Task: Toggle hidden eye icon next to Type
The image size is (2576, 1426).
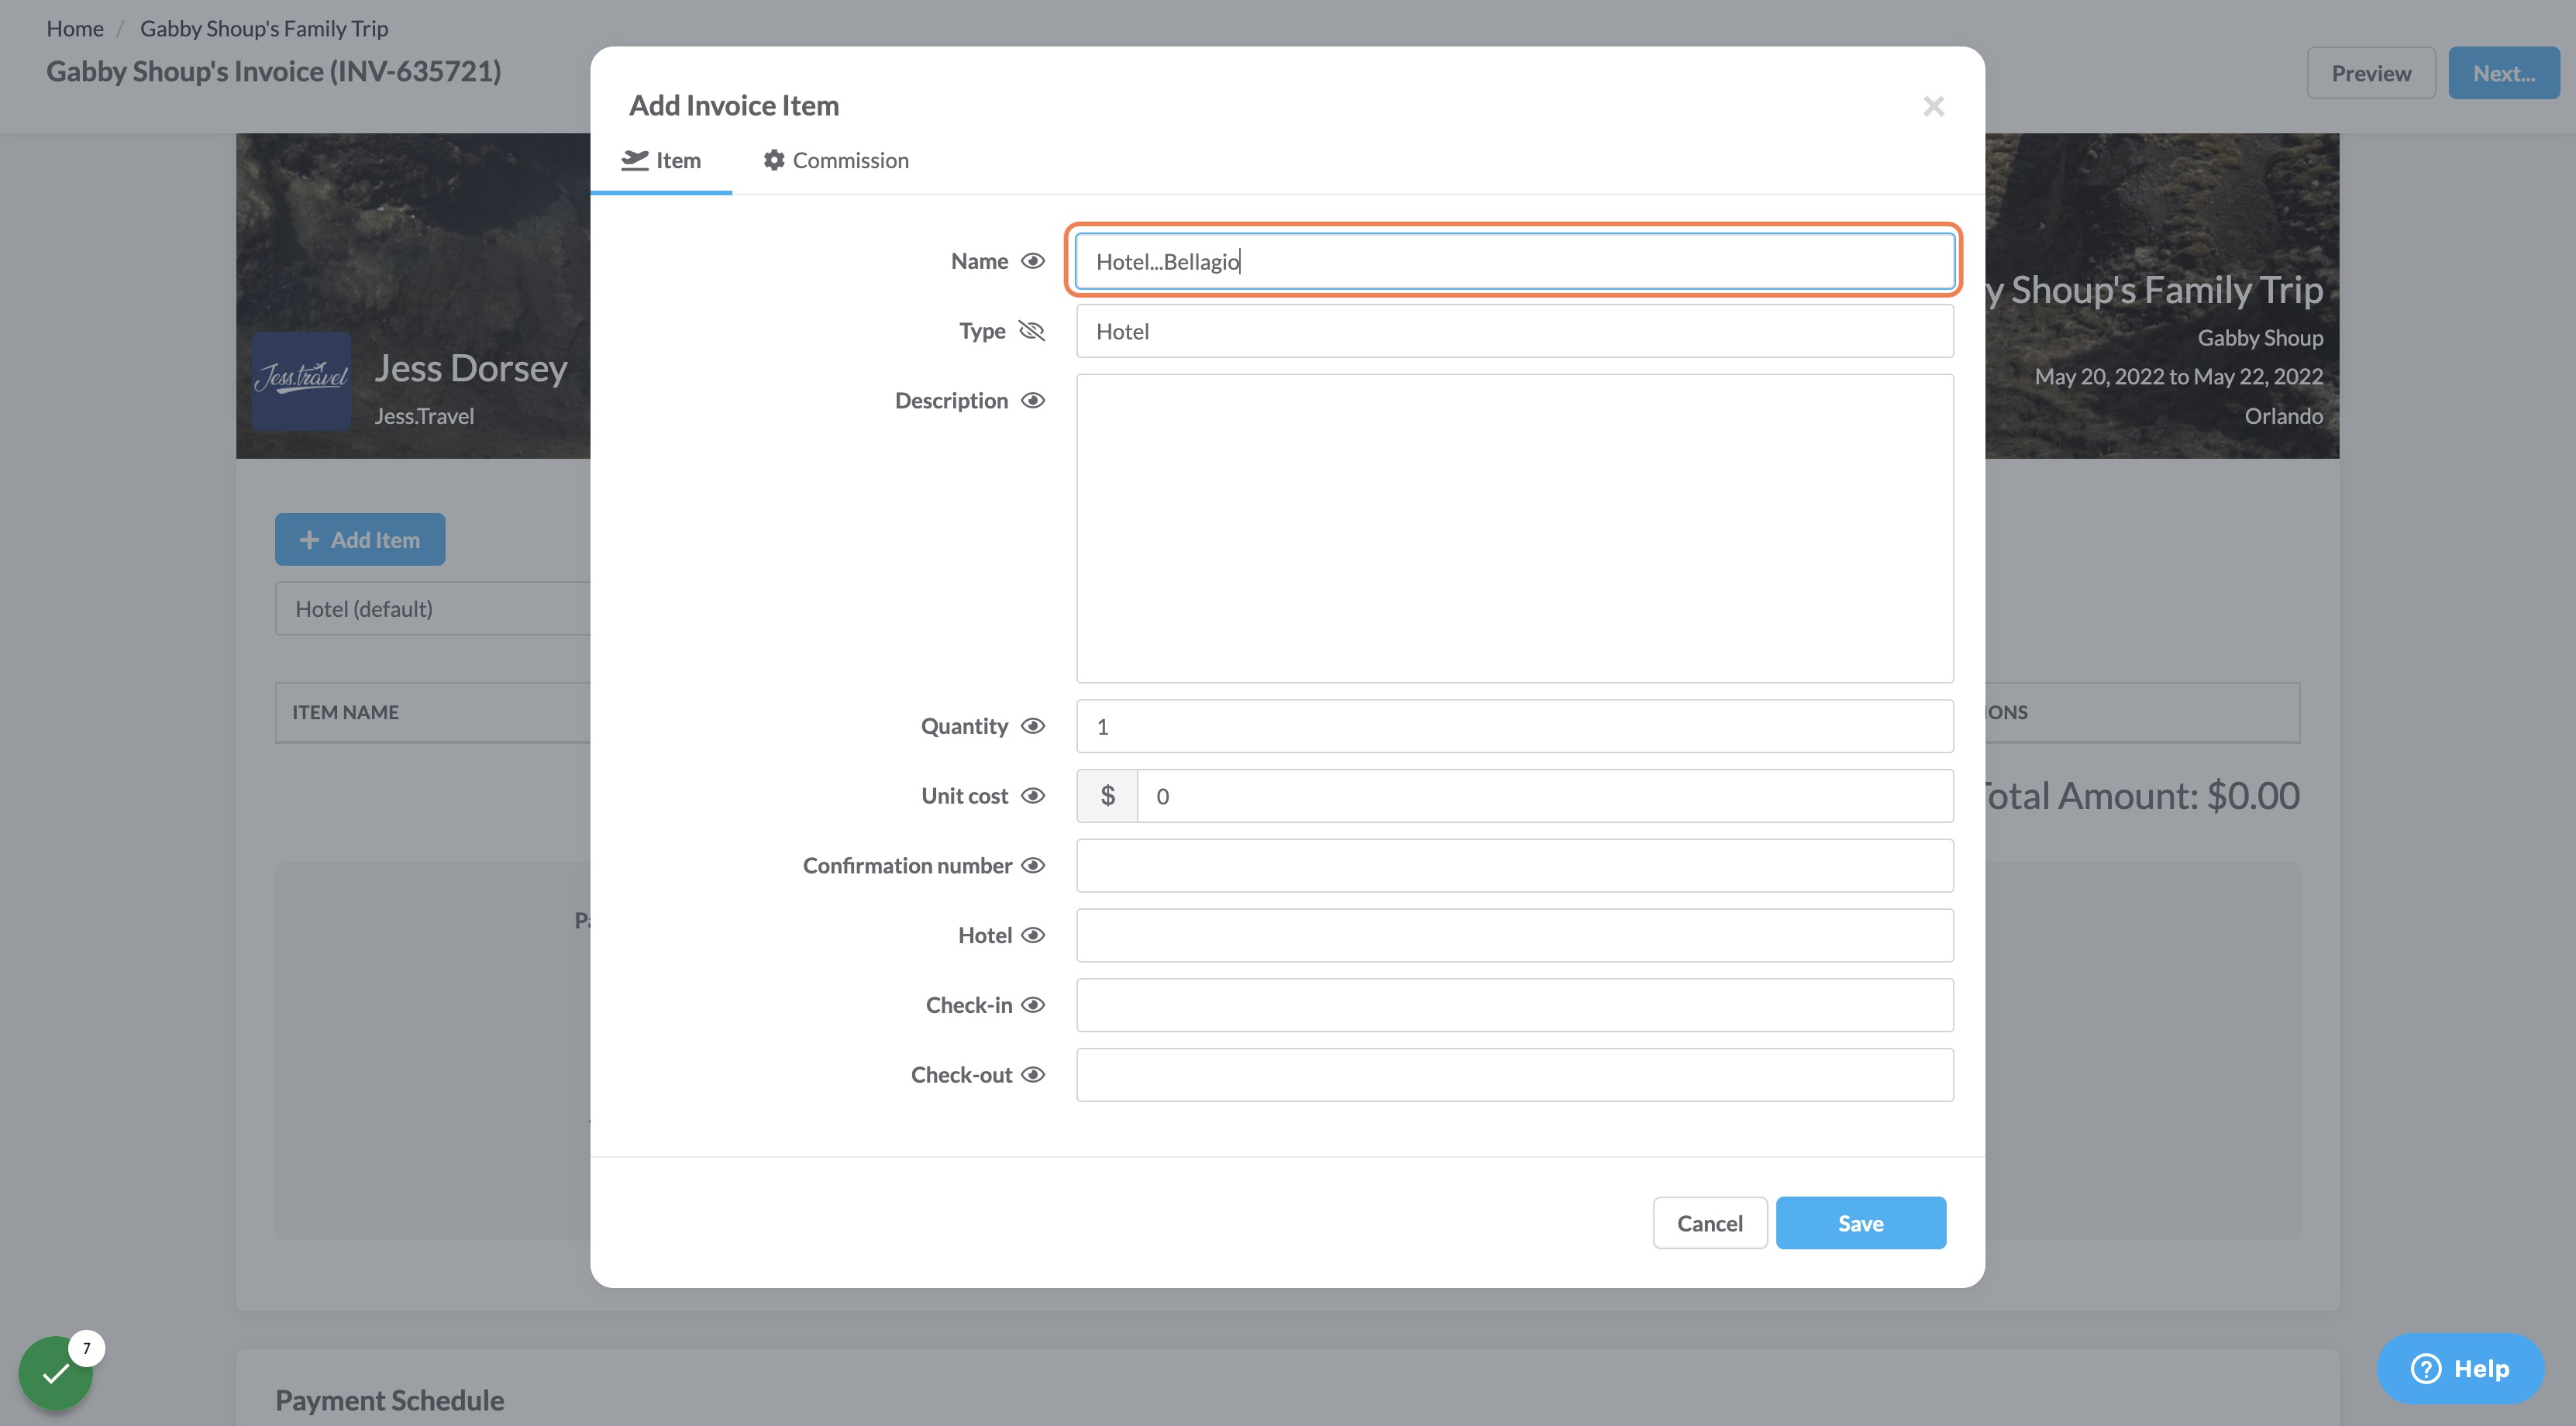Action: 1031,331
